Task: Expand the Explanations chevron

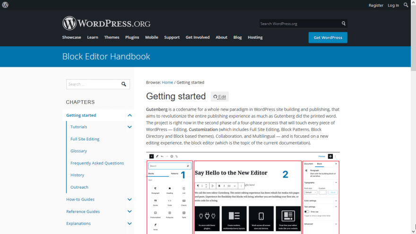Action: [x=130, y=224]
